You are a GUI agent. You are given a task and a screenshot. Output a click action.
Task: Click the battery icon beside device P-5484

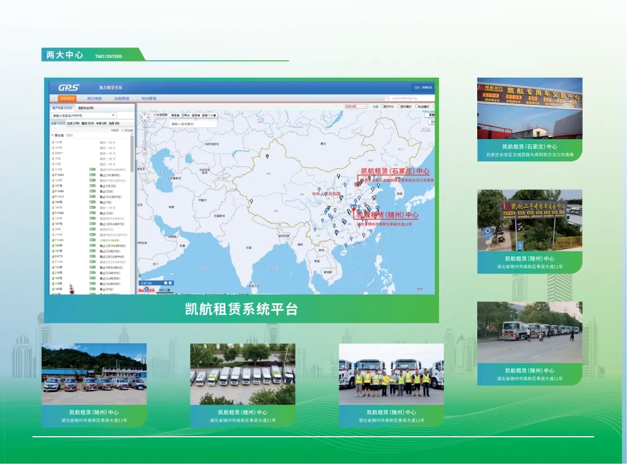92,175
